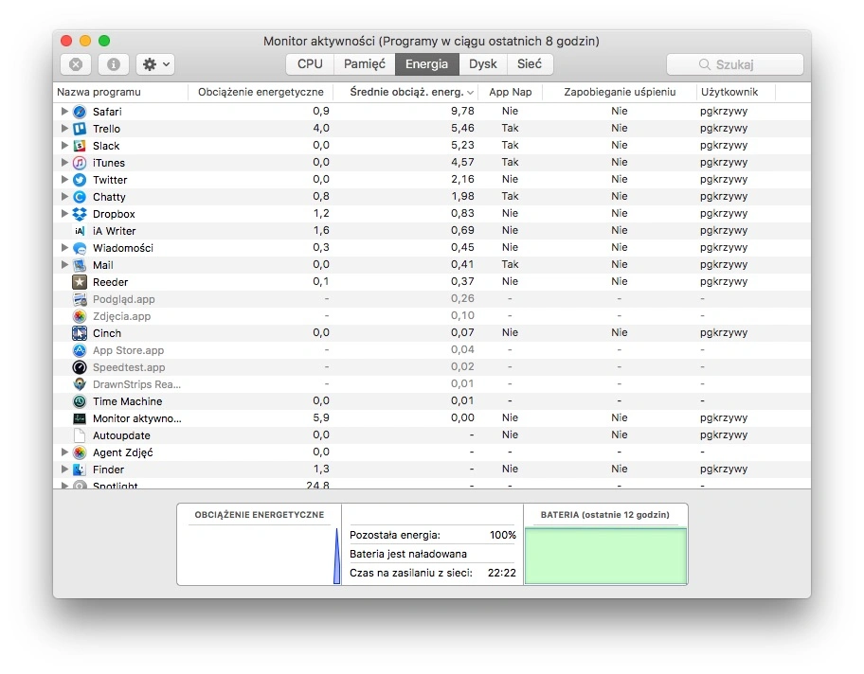This screenshot has width=864, height=674.
Task: Sort by Nazwa programu column header
Action: 120,92
